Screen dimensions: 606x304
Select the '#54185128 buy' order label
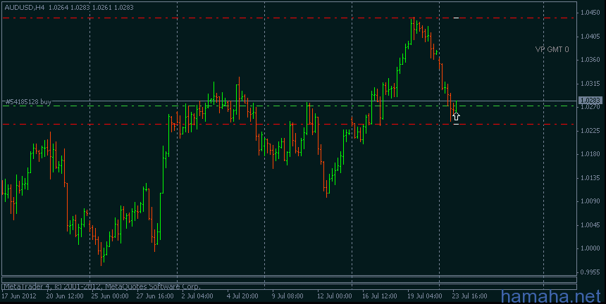(x=28, y=102)
